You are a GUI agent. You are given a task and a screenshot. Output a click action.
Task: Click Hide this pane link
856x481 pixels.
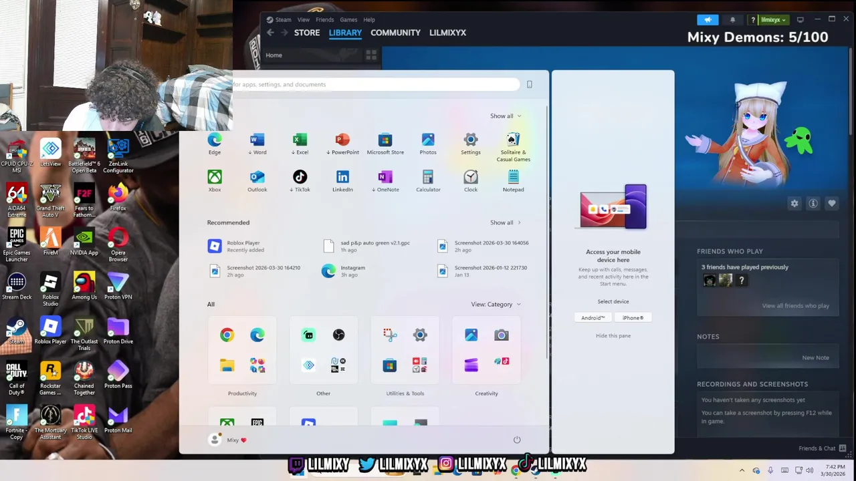point(613,336)
